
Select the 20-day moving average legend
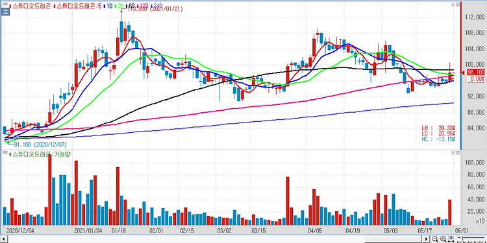pos(119,6)
